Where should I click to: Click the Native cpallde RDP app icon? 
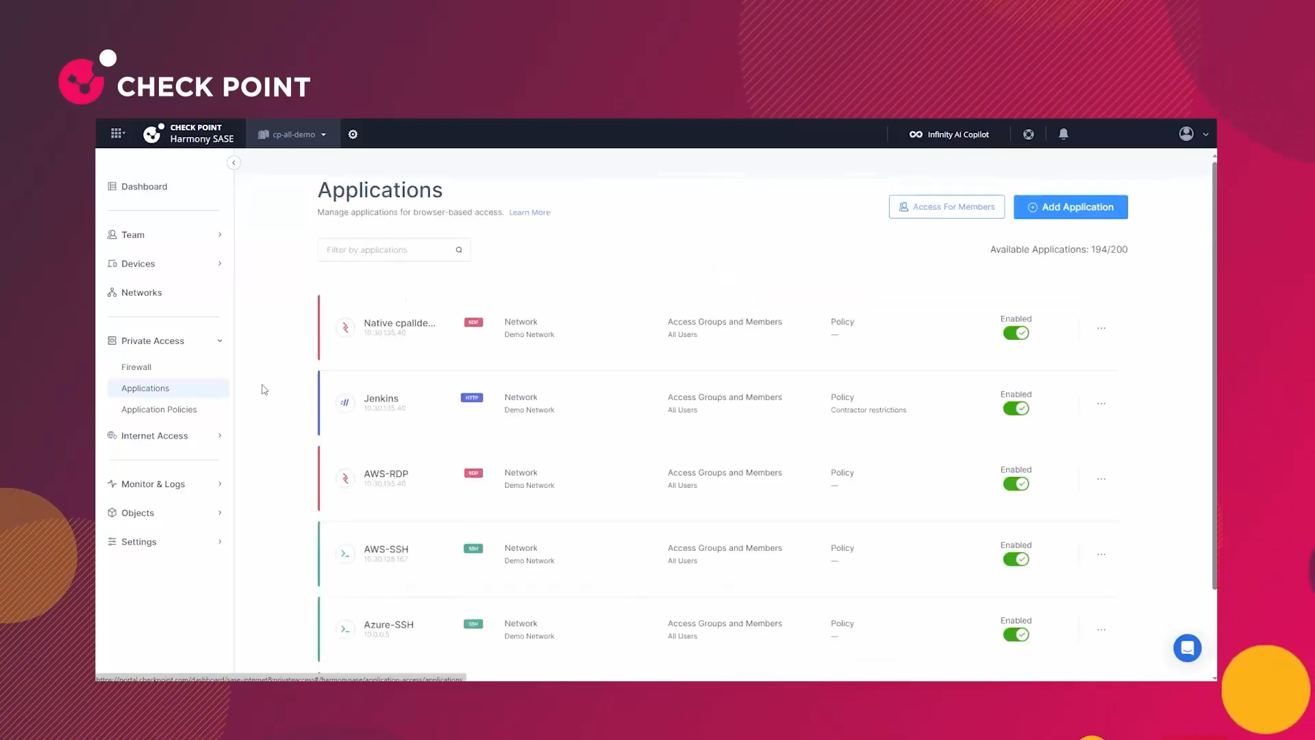[x=345, y=328]
